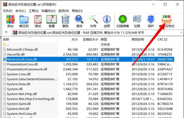Go up one folder with the arrow

pyautogui.click(x=6, y=32)
